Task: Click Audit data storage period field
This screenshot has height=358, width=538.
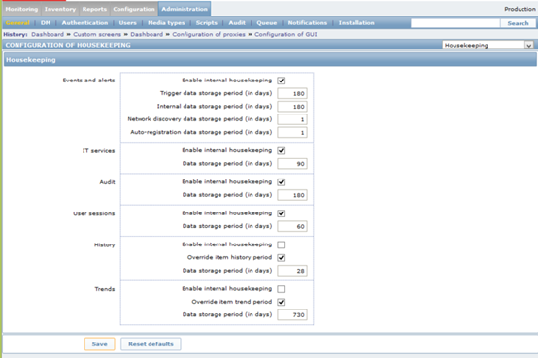Action: tap(292, 195)
